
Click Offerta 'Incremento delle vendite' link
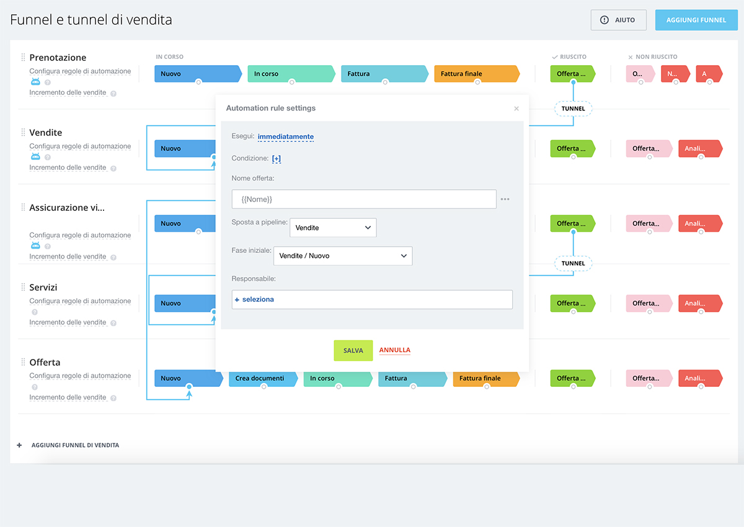(68, 397)
